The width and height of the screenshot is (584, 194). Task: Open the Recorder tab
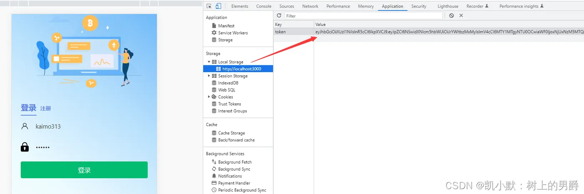tap(477, 6)
